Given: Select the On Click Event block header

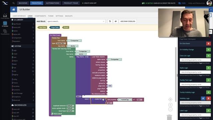Looking at the screenshot, I should pyautogui.click(x=55, y=35).
